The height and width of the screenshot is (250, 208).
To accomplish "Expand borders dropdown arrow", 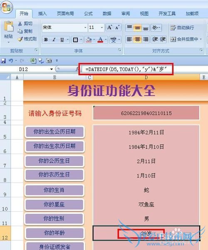I will pos(81,39).
